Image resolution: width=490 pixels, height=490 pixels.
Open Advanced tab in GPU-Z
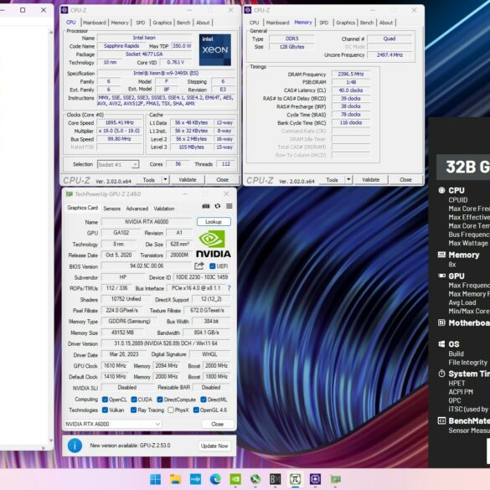pyautogui.click(x=137, y=209)
